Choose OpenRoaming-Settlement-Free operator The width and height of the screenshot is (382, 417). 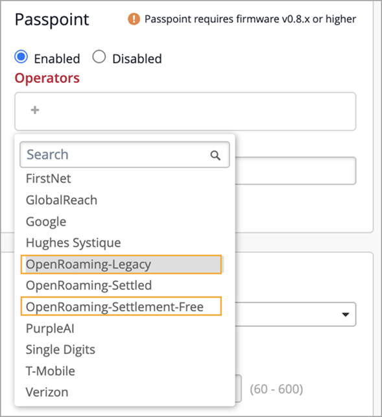click(121, 306)
